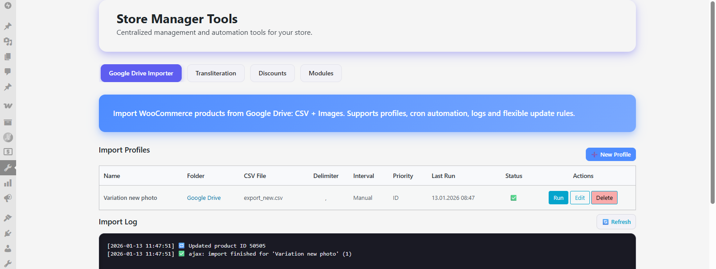Open the Discounts tab
The height and width of the screenshot is (269, 716).
[x=273, y=73]
